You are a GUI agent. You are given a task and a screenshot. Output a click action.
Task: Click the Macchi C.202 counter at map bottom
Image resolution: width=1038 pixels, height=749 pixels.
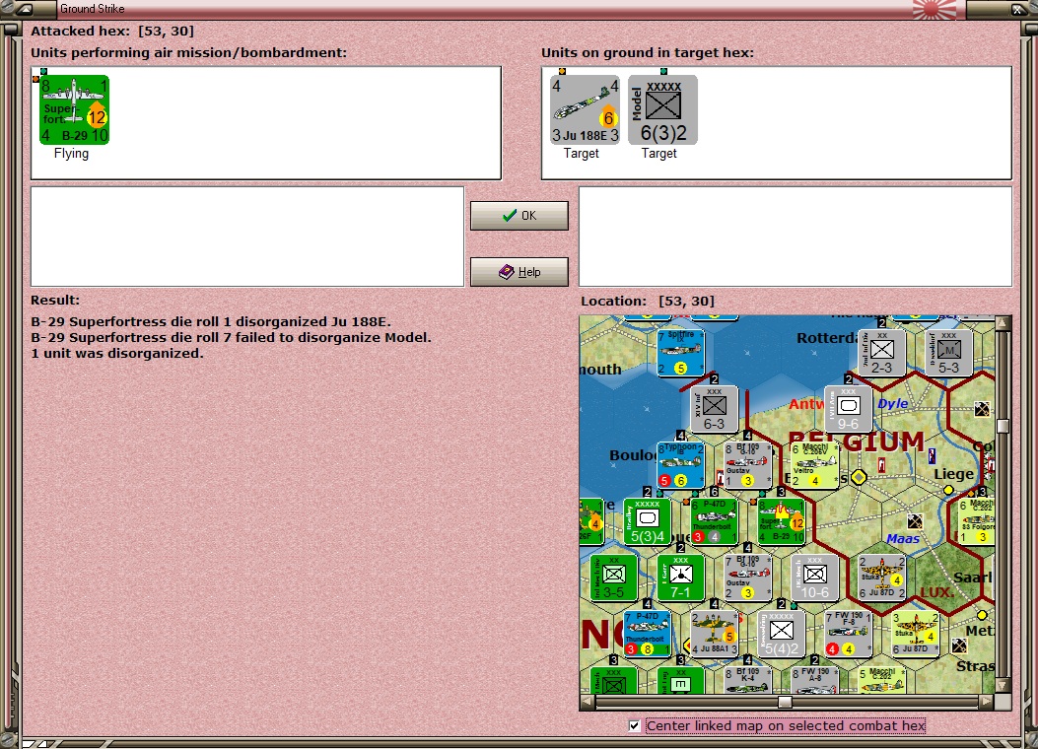pyautogui.click(x=882, y=680)
